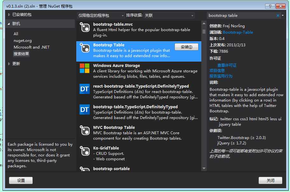Click the bootstrap-table.mvc package icon

tap(85, 27)
